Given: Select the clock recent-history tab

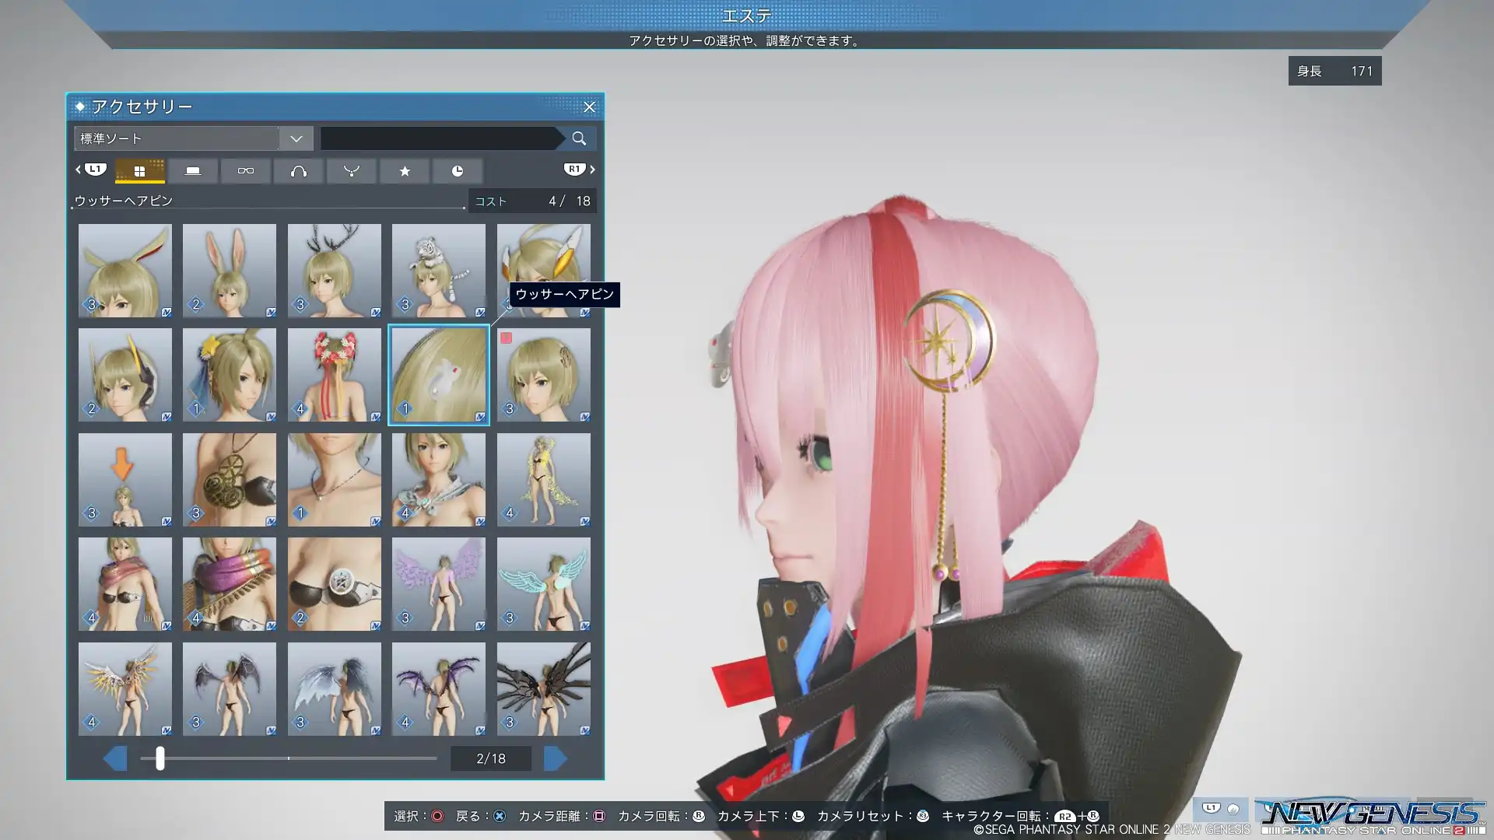Looking at the screenshot, I should [458, 171].
